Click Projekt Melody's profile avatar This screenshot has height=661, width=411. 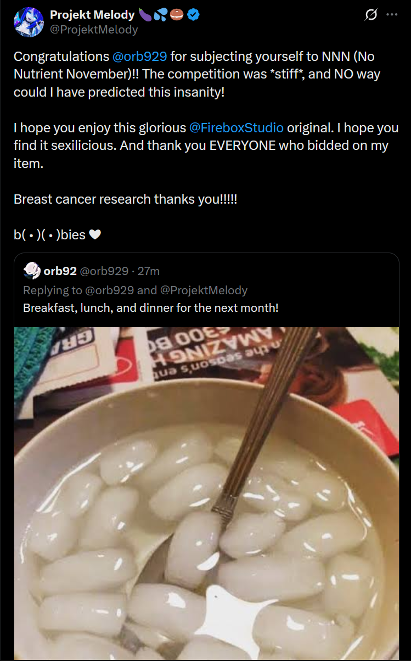tap(29, 22)
